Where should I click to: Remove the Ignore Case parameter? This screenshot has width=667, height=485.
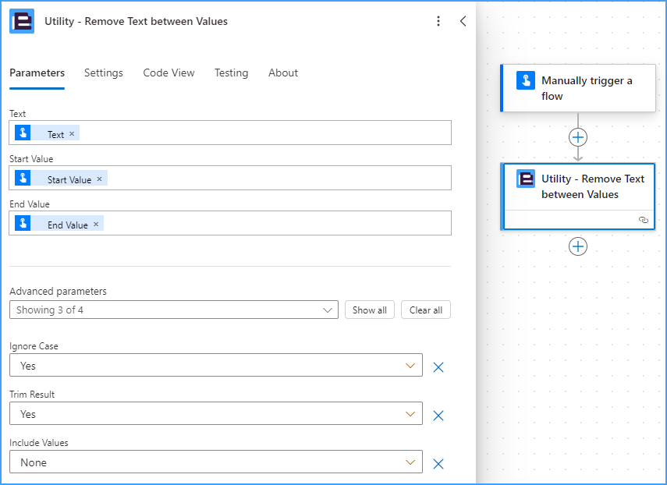point(438,367)
